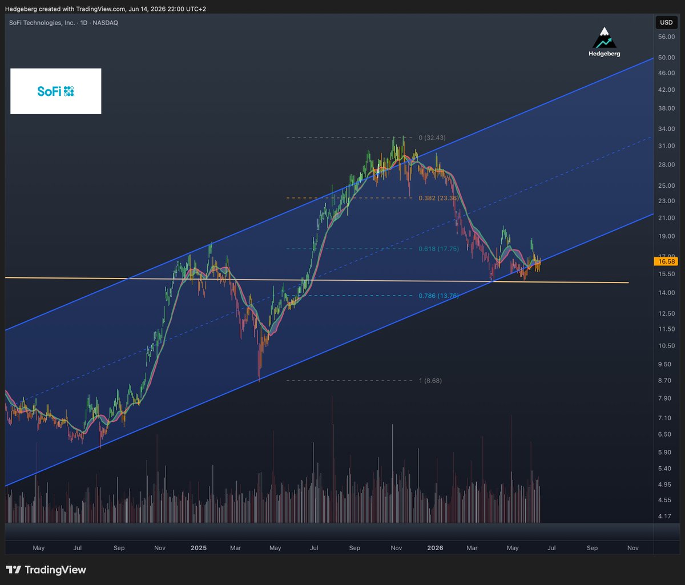
Task: Click the 14.00 price axis label
Action: click(666, 293)
